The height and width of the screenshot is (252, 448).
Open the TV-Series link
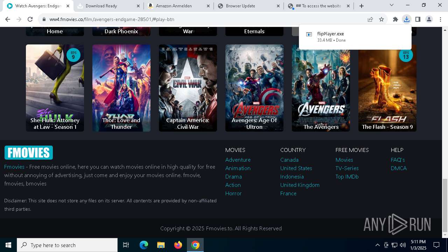347,168
